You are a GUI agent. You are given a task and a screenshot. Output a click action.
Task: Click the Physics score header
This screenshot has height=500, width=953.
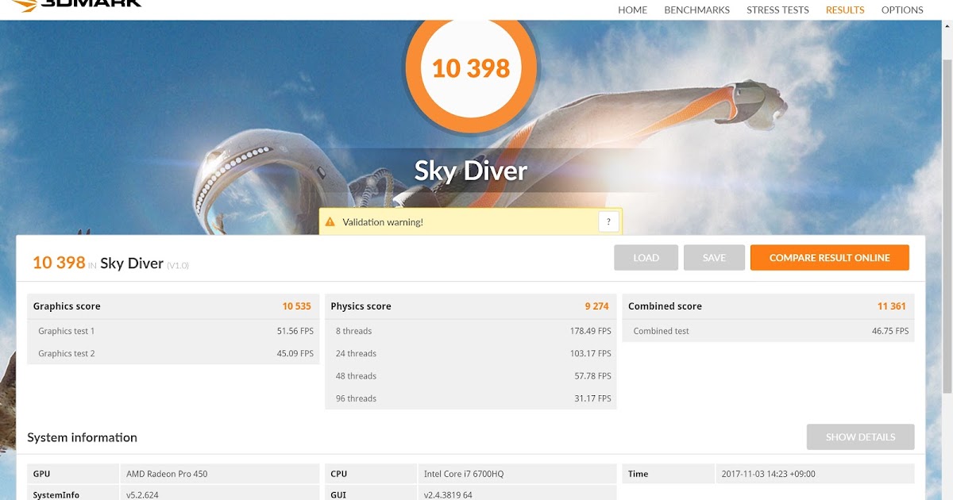tap(361, 306)
